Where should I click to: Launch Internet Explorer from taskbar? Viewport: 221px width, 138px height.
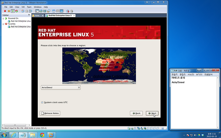pyautogui.click(x=14, y=135)
